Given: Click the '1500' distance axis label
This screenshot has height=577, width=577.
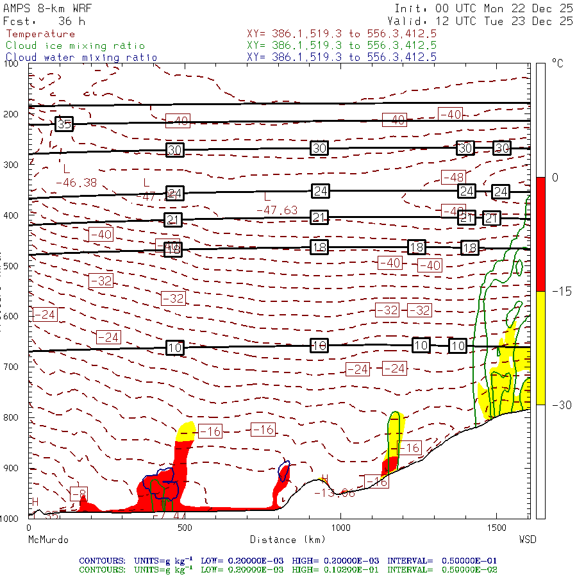Looking at the screenshot, I should [x=497, y=528].
